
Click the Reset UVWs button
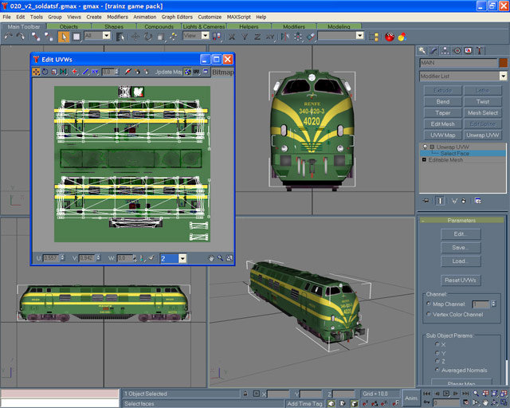pyautogui.click(x=460, y=280)
